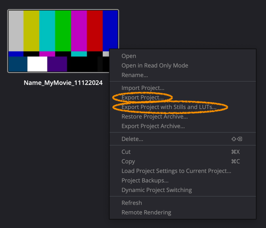Click the Name_MyMovie_11122024 project title
The image size is (266, 228).
pos(63,83)
